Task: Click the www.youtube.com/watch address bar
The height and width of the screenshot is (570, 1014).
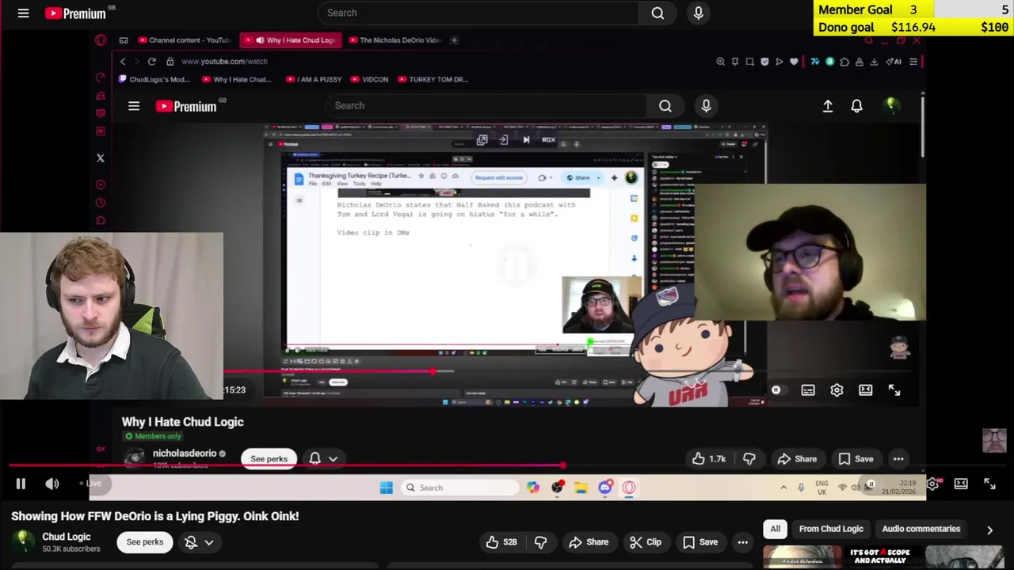Action: click(x=224, y=61)
